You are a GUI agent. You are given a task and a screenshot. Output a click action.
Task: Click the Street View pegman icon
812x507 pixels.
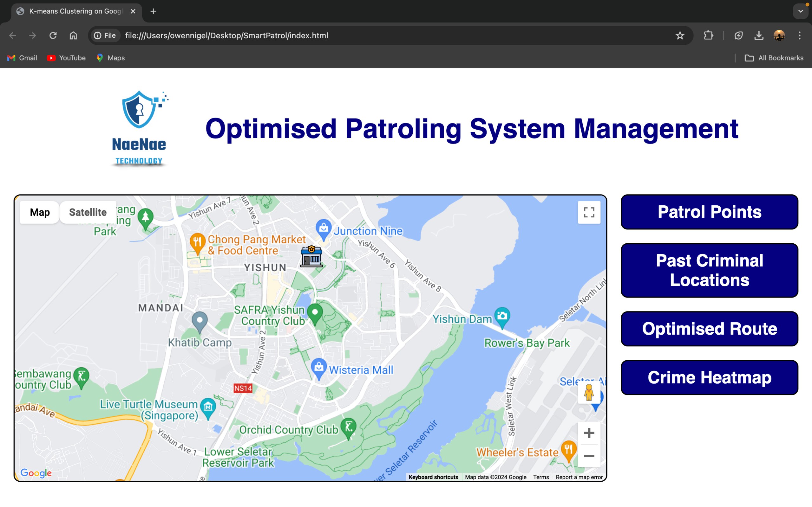coord(589,393)
